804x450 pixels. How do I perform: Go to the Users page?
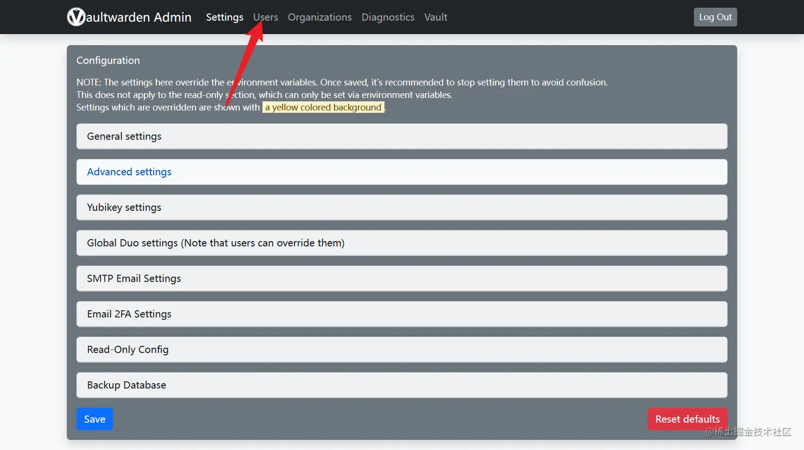[265, 17]
